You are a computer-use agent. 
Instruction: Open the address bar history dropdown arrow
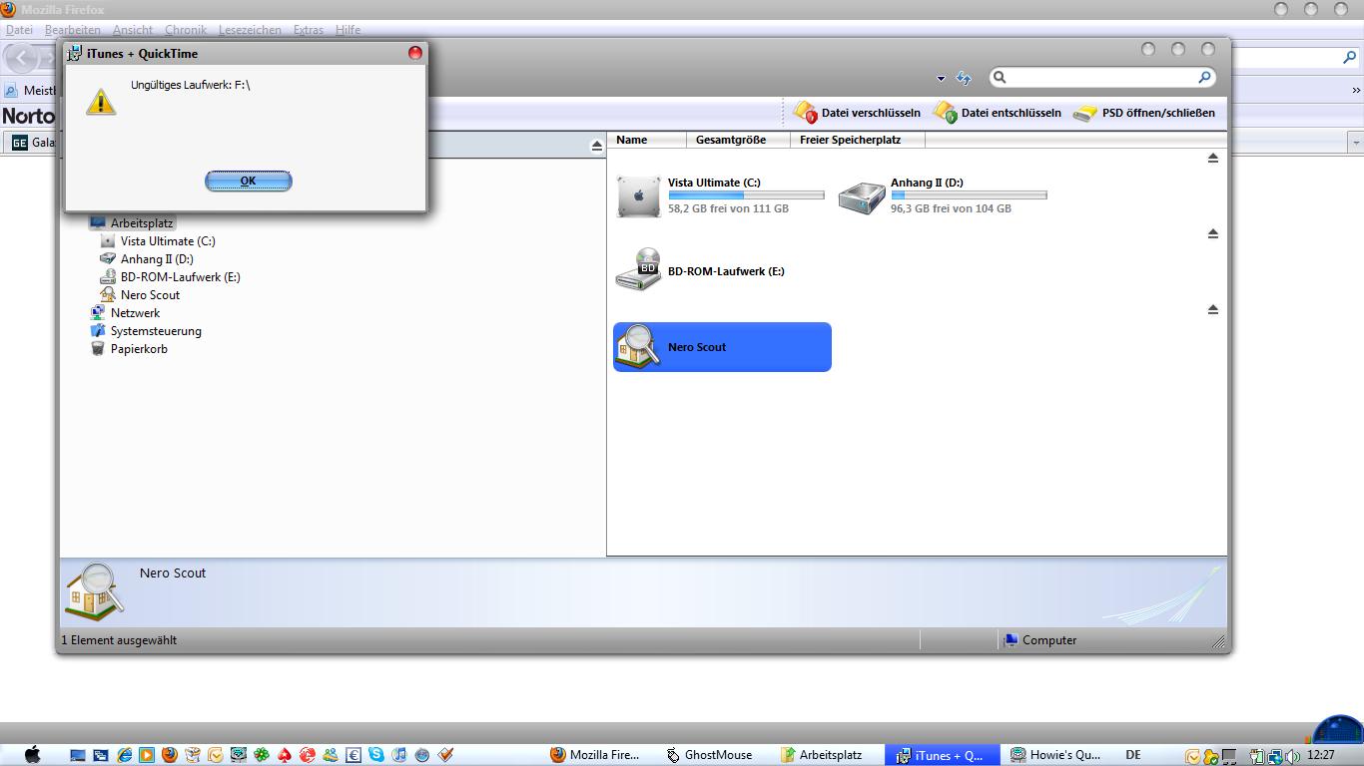(x=941, y=79)
